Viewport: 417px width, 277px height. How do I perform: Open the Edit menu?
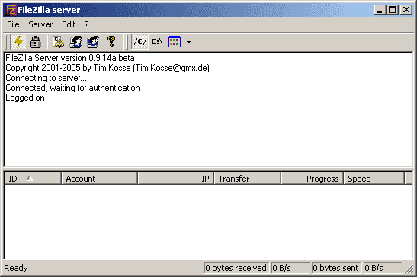(69, 24)
